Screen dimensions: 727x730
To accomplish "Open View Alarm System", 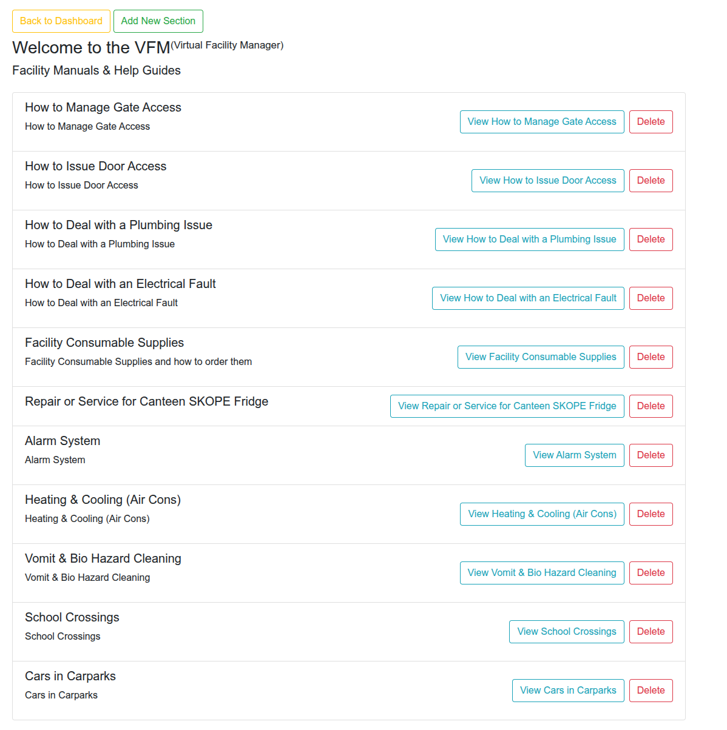I will pos(575,455).
